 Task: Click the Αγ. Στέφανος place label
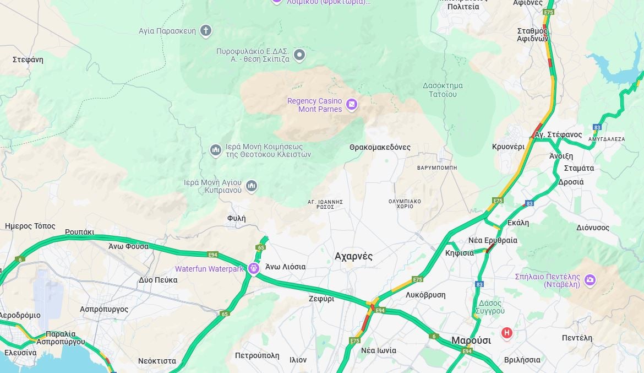pos(558,134)
